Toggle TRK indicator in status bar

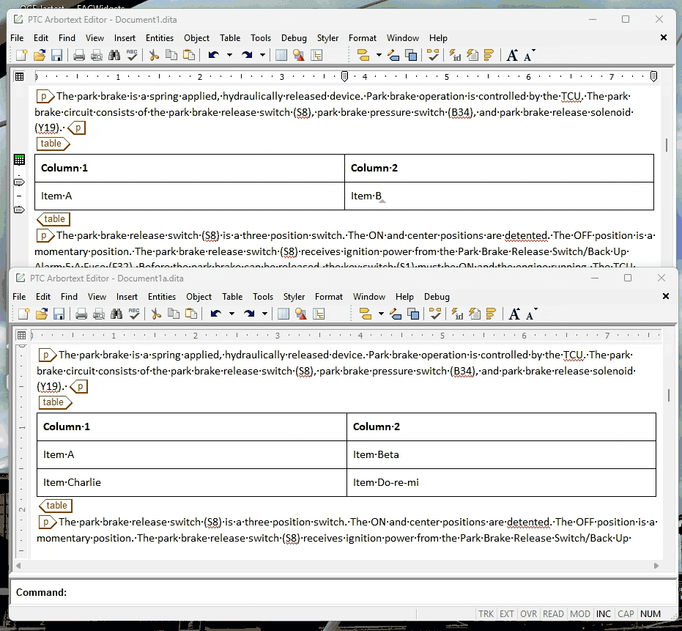(x=486, y=613)
